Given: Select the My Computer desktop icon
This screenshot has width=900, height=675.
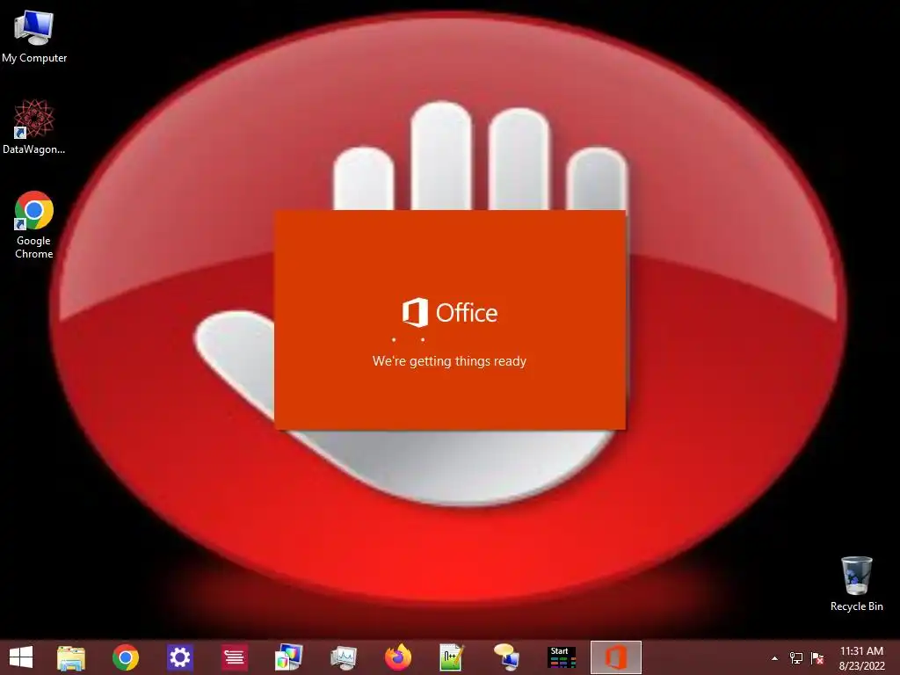Looking at the screenshot, I should (x=34, y=36).
